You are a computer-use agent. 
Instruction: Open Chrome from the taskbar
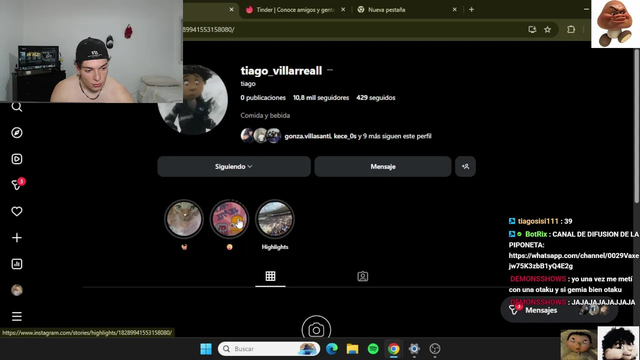(x=394, y=349)
